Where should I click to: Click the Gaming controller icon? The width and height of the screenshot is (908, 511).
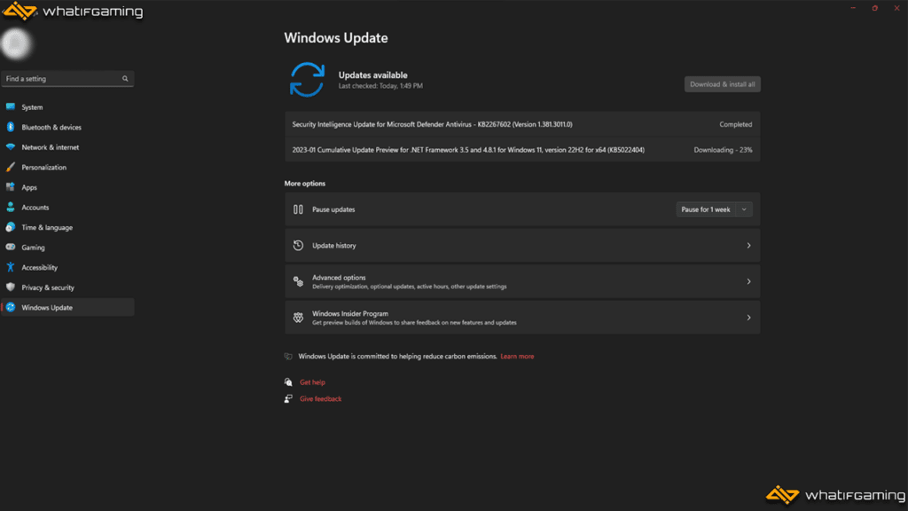click(x=11, y=248)
